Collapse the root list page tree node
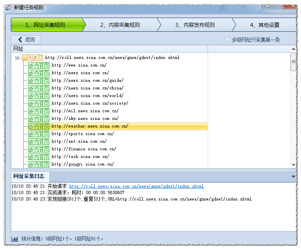Screen dimensions: 301x249 pos(17,58)
